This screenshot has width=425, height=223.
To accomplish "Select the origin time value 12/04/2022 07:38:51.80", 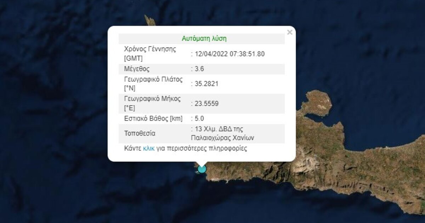I will 229,54.
